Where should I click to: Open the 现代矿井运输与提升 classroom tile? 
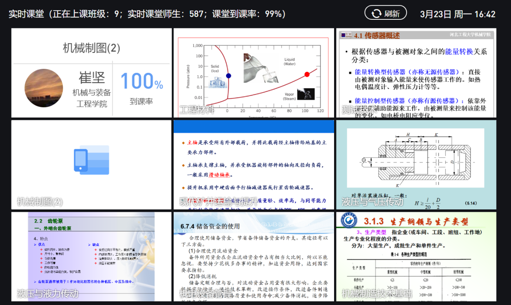253,164
